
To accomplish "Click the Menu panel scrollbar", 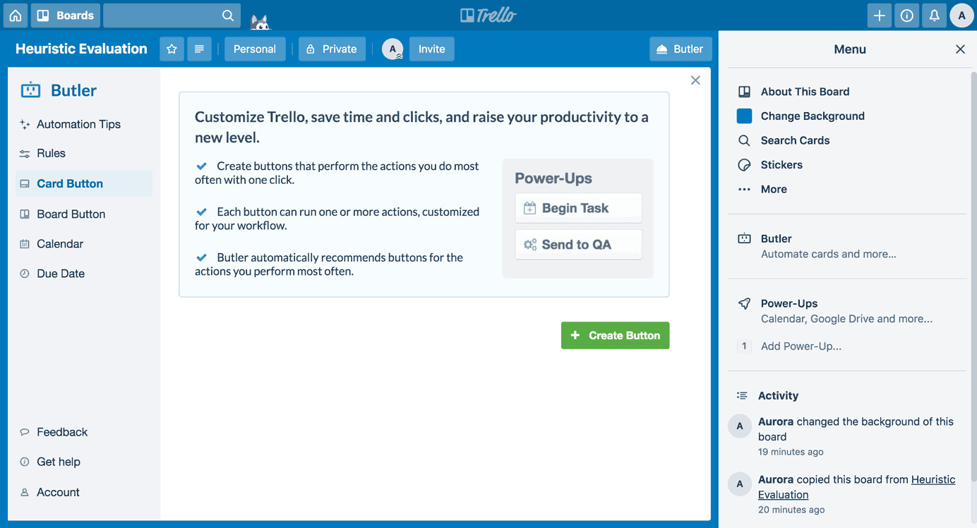I will tap(973, 278).
